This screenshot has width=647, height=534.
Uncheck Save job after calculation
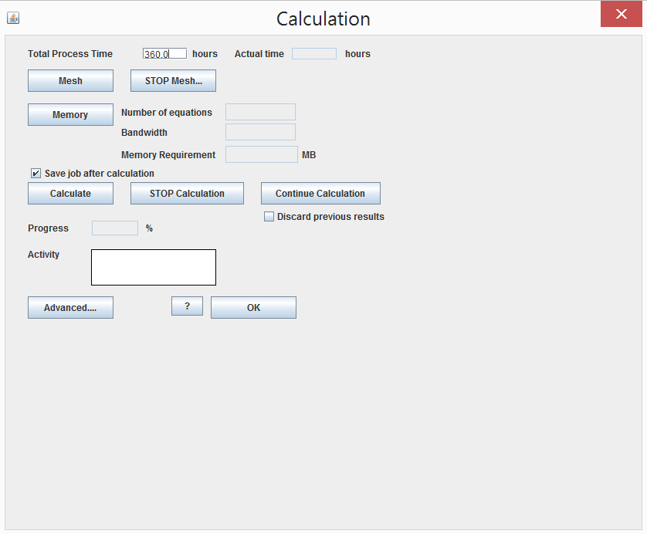pos(36,174)
